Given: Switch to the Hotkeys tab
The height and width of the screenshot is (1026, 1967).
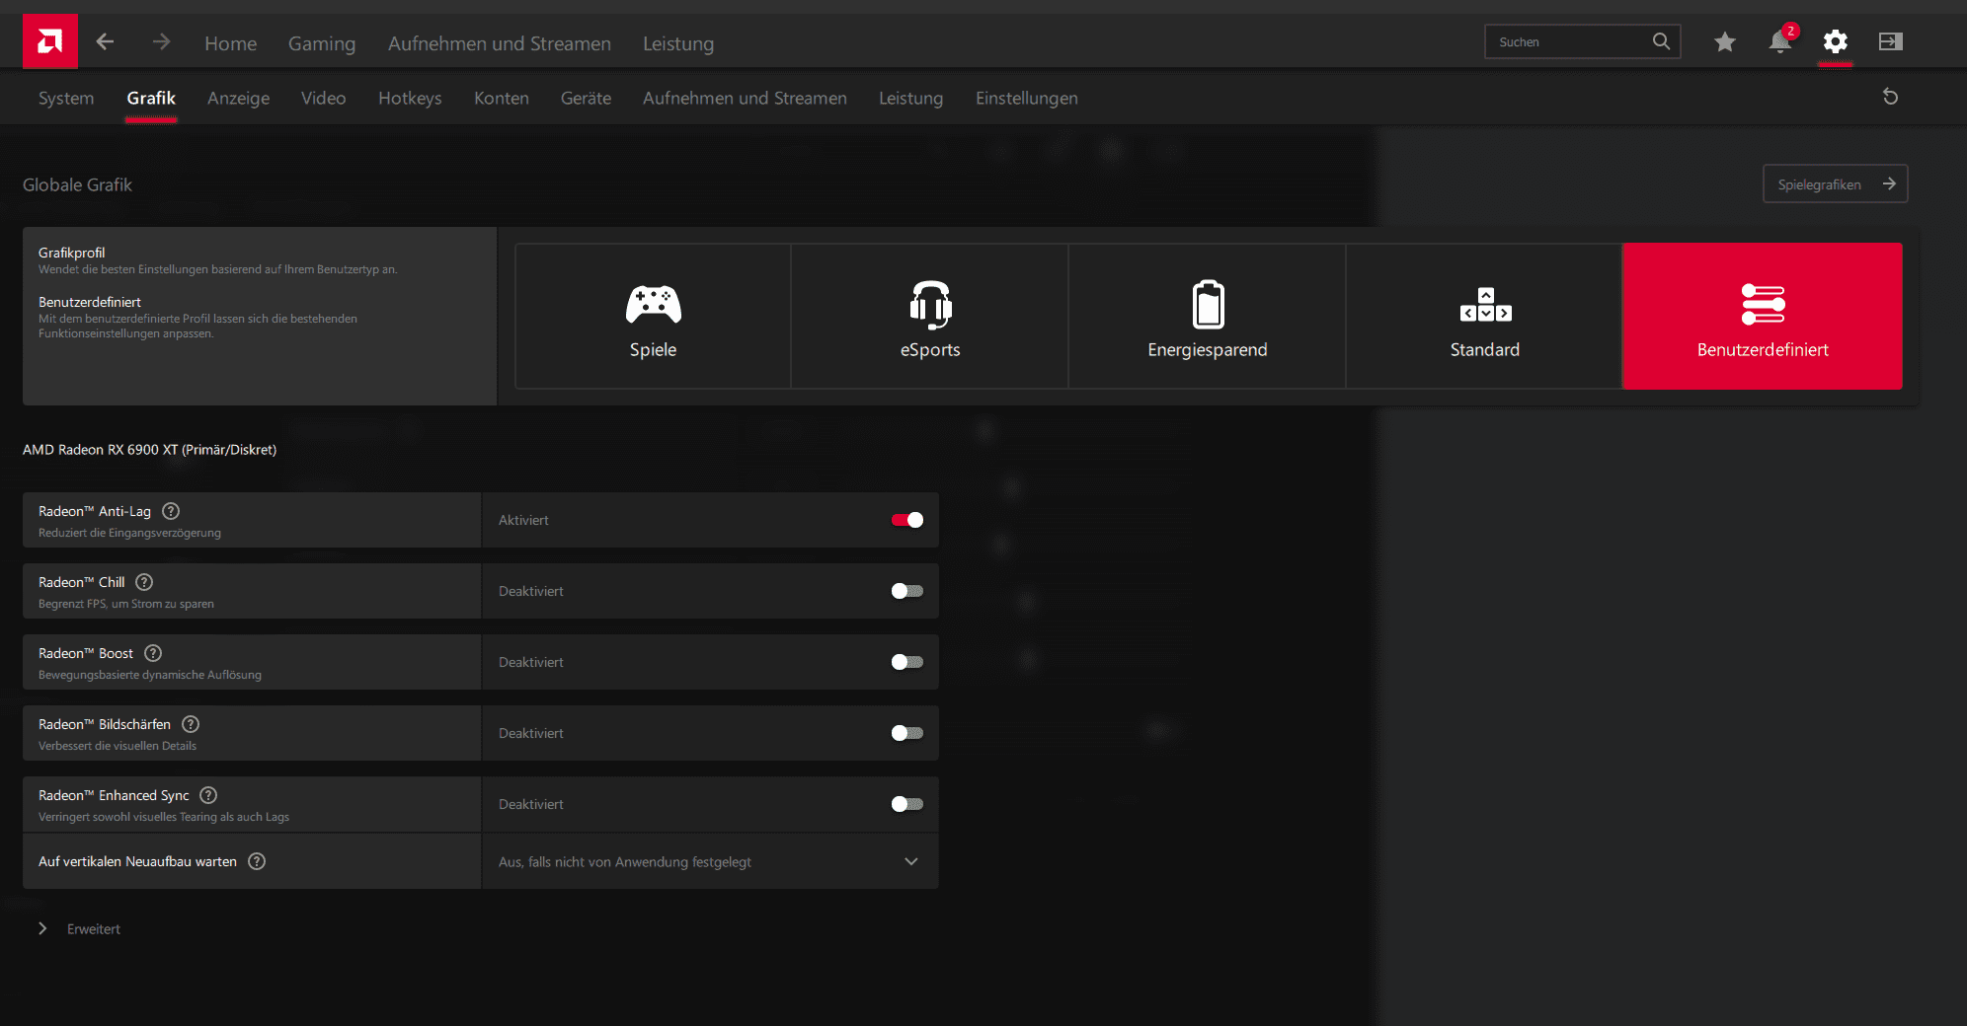Looking at the screenshot, I should (x=410, y=98).
